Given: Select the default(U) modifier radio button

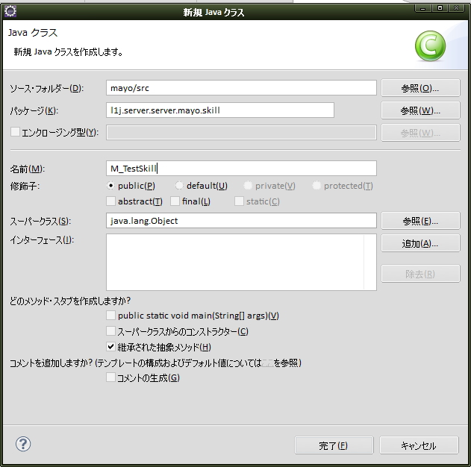Looking at the screenshot, I should point(179,186).
